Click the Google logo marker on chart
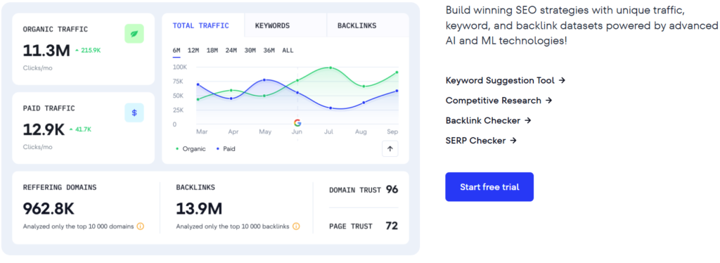This screenshot has height=263, width=720. [x=297, y=122]
